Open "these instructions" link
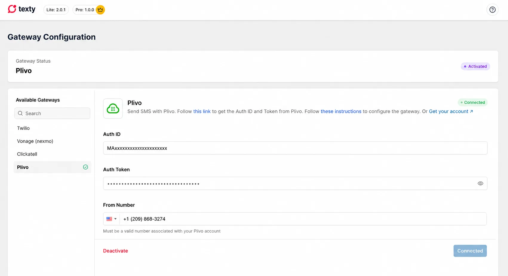508x276 pixels. (341, 111)
